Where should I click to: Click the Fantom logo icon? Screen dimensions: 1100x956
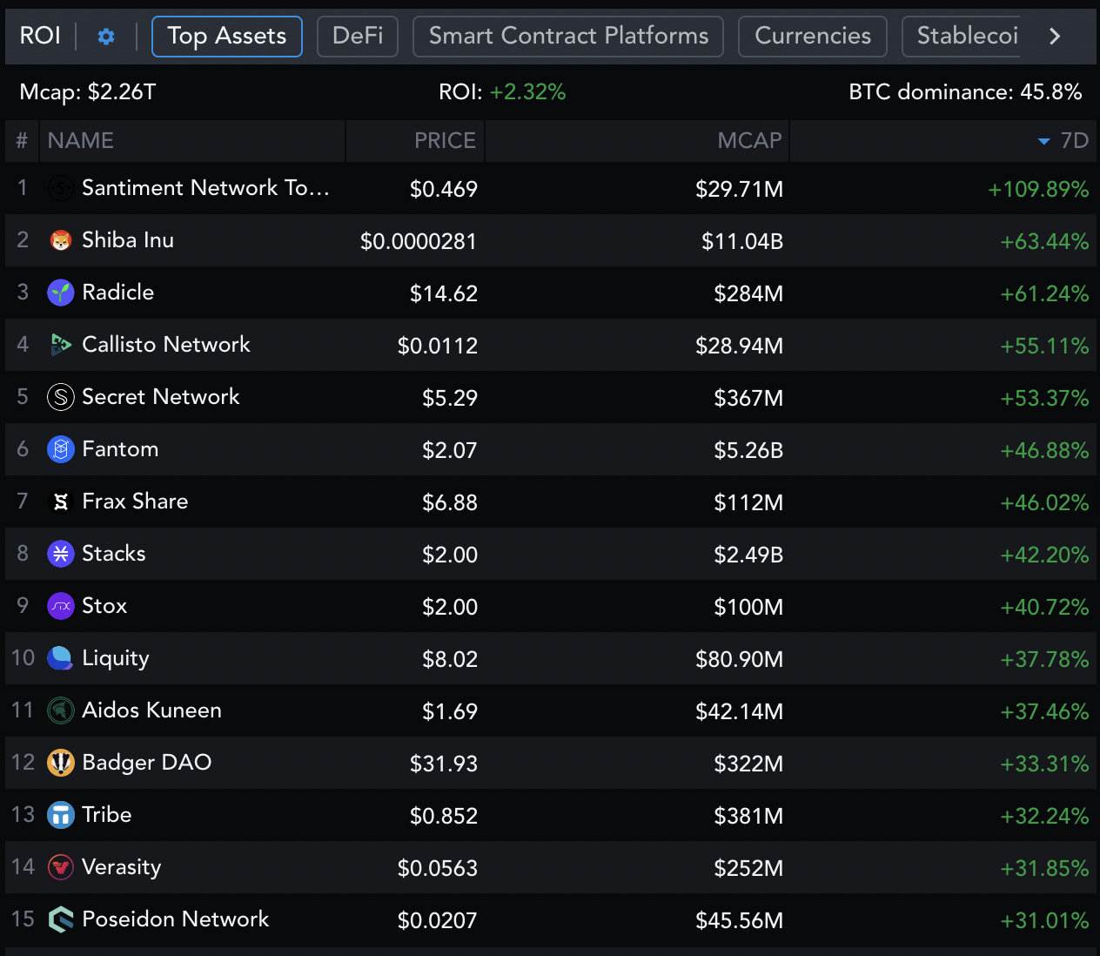pyautogui.click(x=60, y=449)
